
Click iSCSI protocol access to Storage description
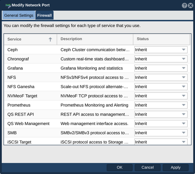(x=94, y=142)
